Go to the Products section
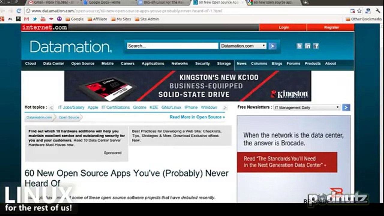The width and height of the screenshot is (384, 216). pos(313,64)
